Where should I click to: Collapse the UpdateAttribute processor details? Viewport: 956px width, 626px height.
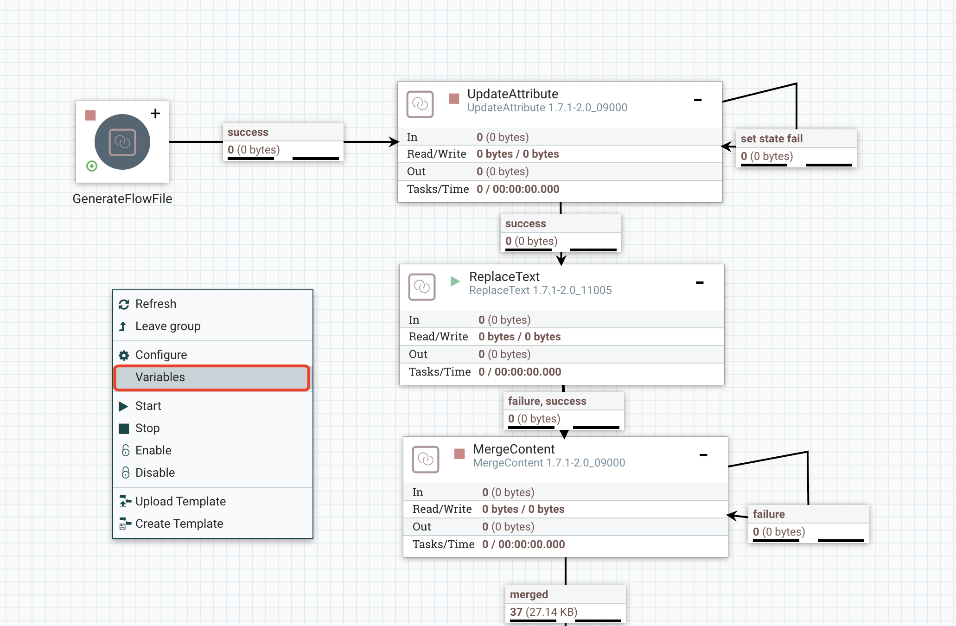coord(698,99)
